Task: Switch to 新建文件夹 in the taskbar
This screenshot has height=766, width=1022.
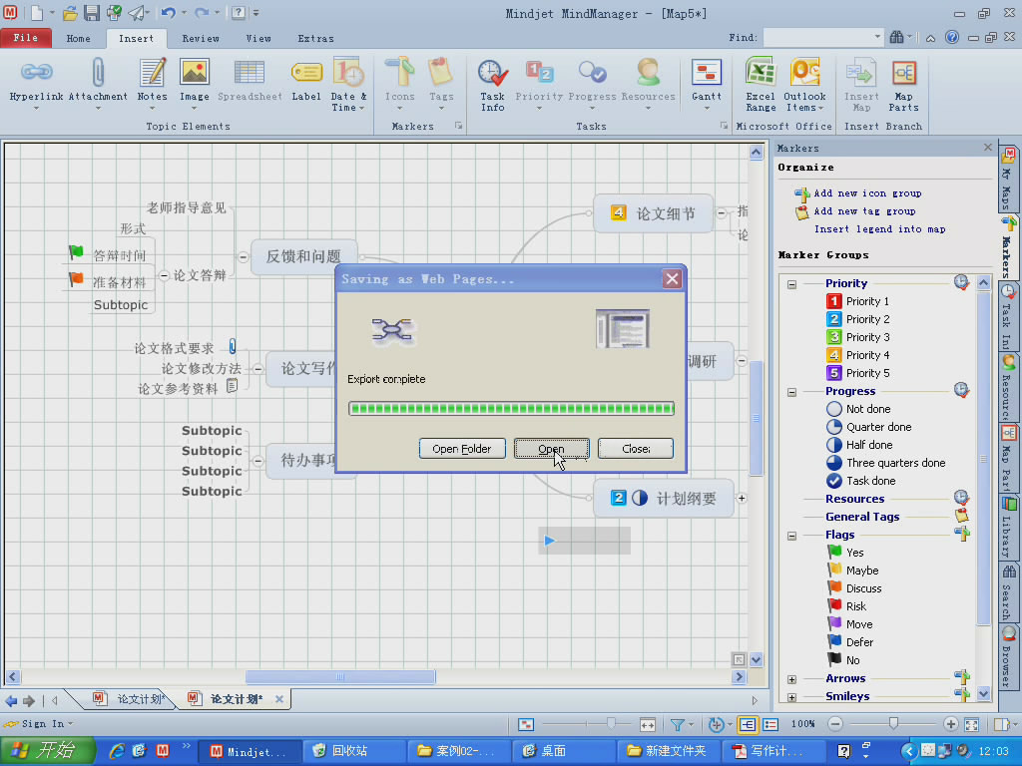Action: point(668,751)
